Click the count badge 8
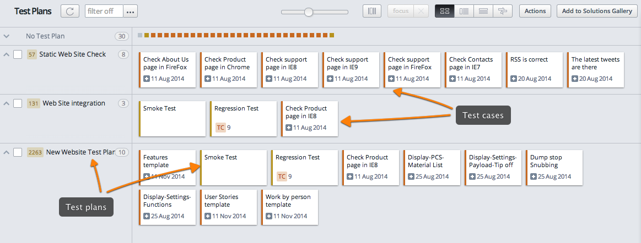 123,54
